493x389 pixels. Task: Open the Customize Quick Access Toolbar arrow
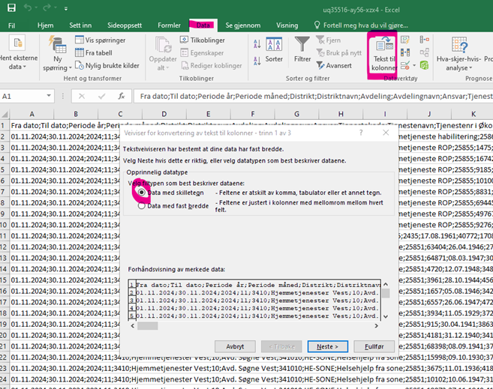click(66, 8)
